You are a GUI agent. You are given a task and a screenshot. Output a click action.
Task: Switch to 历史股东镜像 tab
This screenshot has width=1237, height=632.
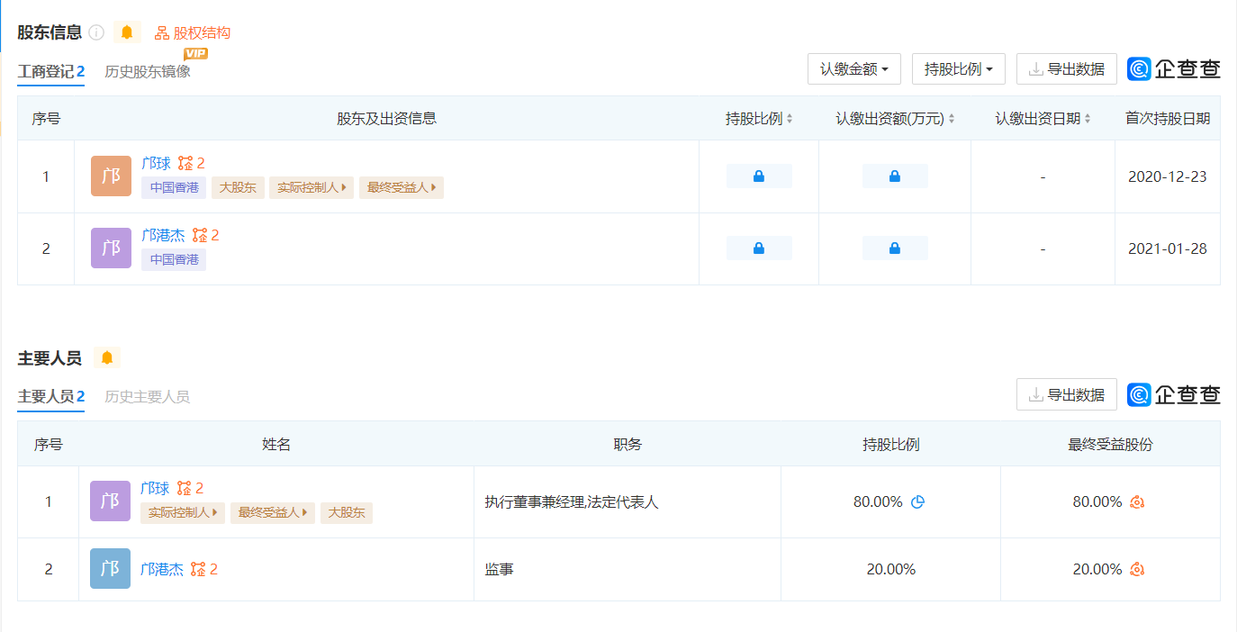148,71
